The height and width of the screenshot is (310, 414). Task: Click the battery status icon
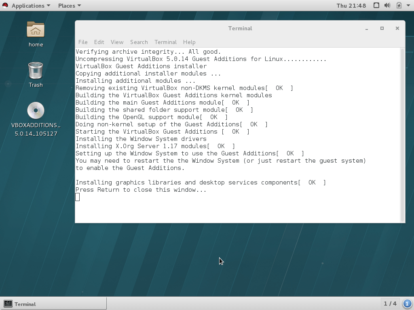[x=399, y=6]
